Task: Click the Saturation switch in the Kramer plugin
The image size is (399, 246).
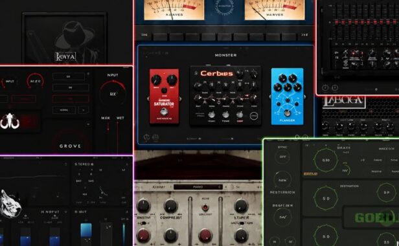Action: [242, 223]
